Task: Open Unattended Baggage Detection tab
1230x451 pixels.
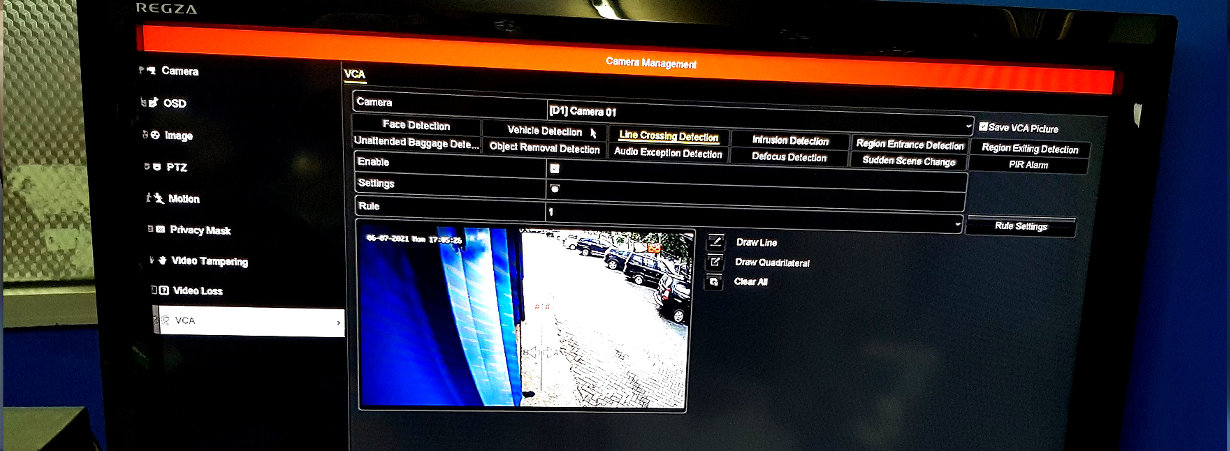Action: pyautogui.click(x=416, y=143)
